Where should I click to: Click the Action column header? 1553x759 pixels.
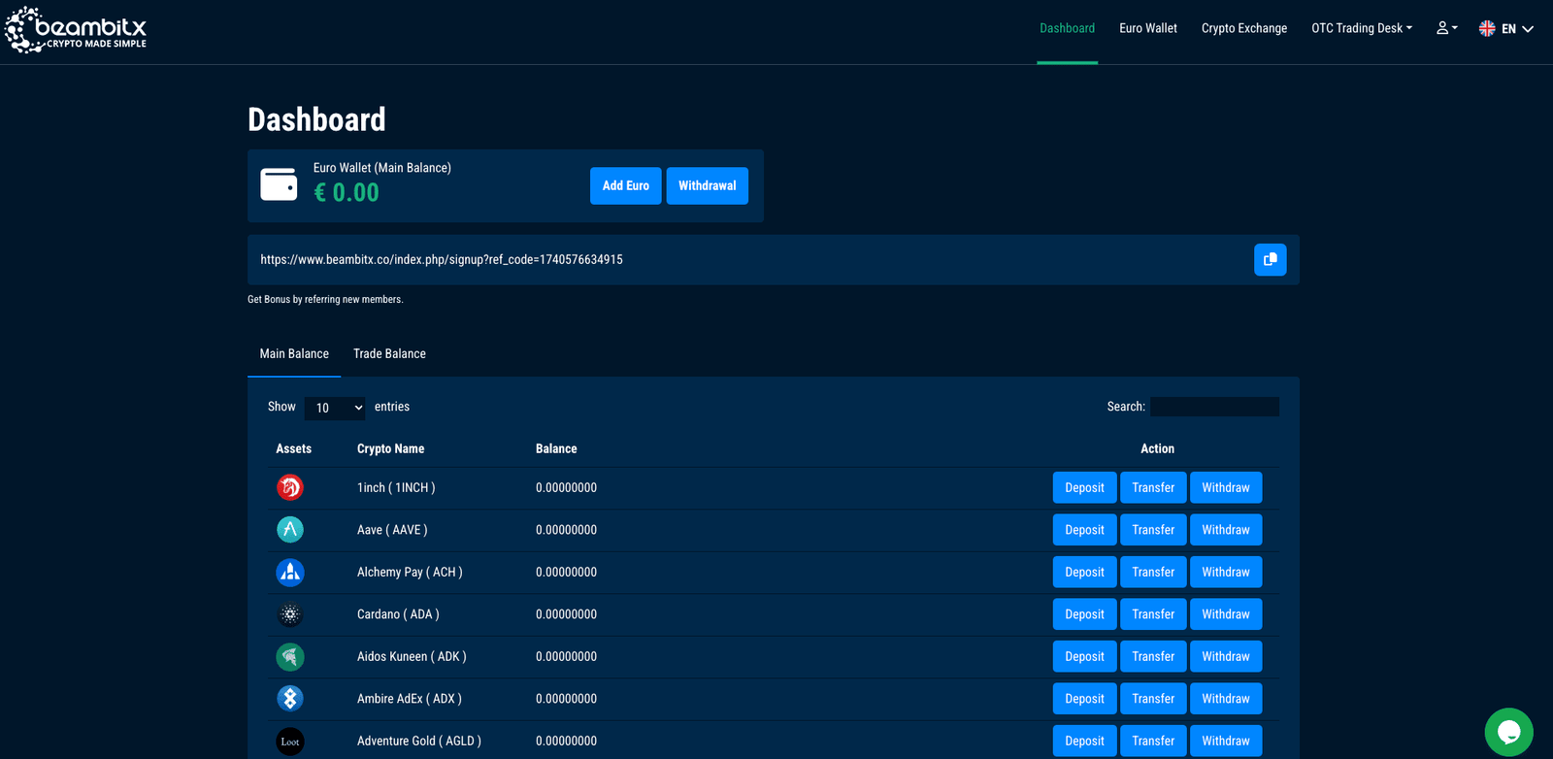pyautogui.click(x=1157, y=448)
